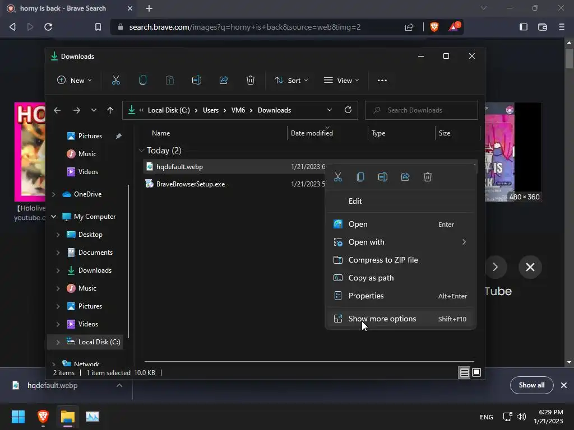The width and height of the screenshot is (574, 430).
Task: Click Users in the breadcrumb path
Action: coord(211,110)
